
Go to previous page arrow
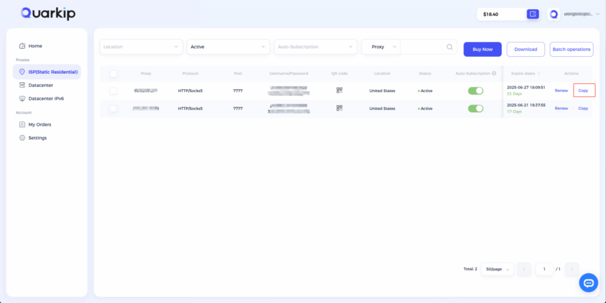tap(524, 269)
